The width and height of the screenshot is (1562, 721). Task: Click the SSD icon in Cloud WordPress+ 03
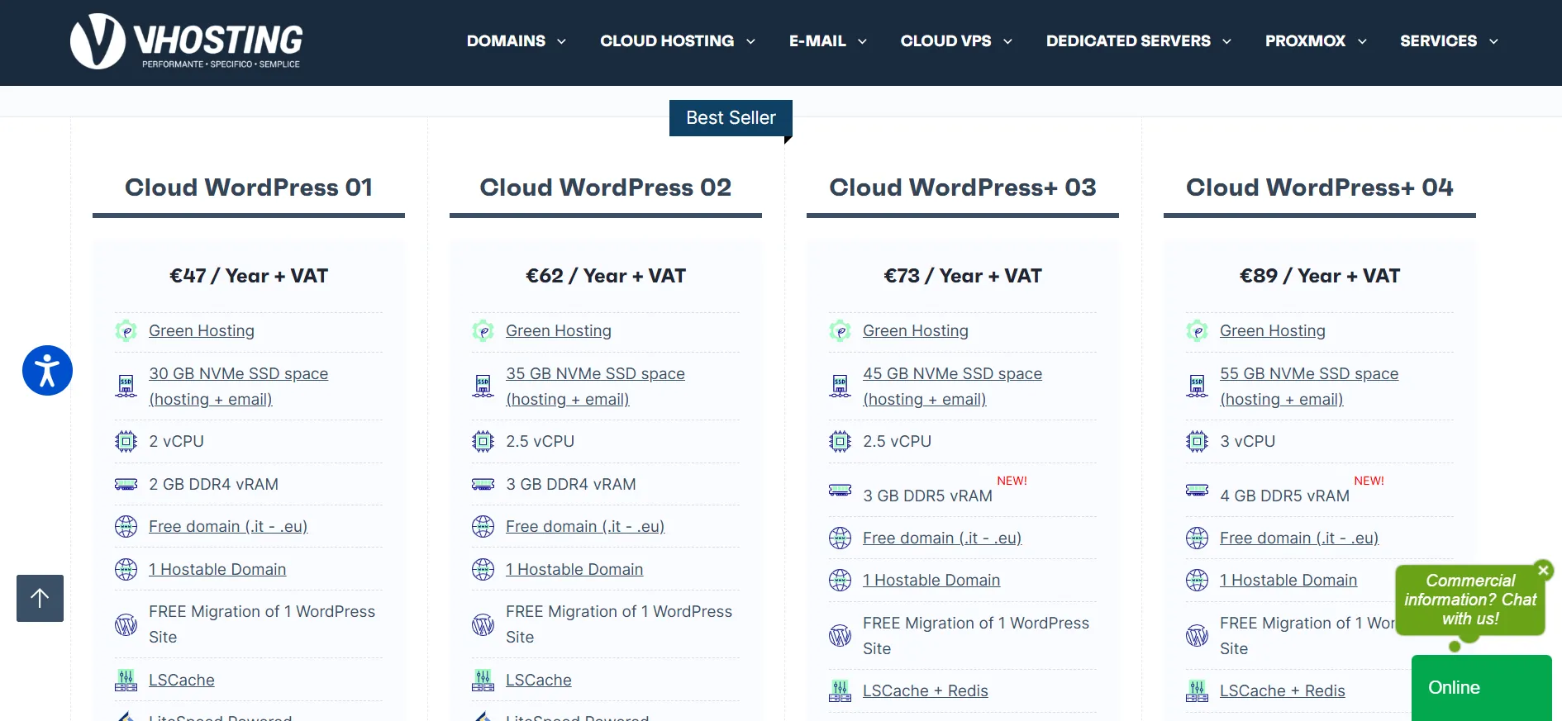(x=840, y=386)
